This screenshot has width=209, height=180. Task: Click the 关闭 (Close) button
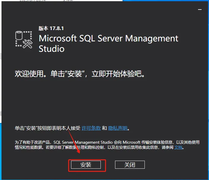(130, 165)
